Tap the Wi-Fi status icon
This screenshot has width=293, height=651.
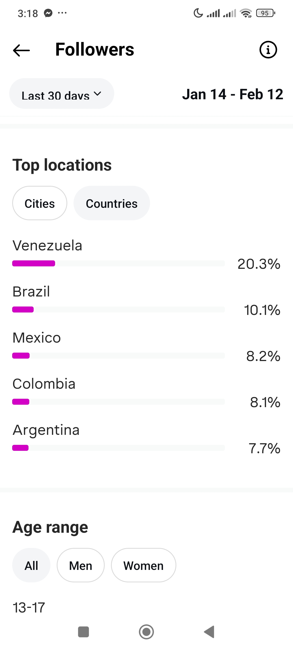[246, 13]
